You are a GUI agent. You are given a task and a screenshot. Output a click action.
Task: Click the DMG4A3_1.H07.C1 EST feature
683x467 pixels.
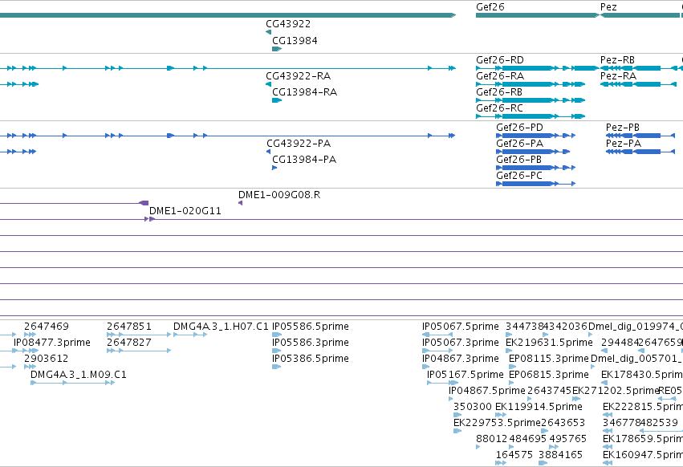190,335
